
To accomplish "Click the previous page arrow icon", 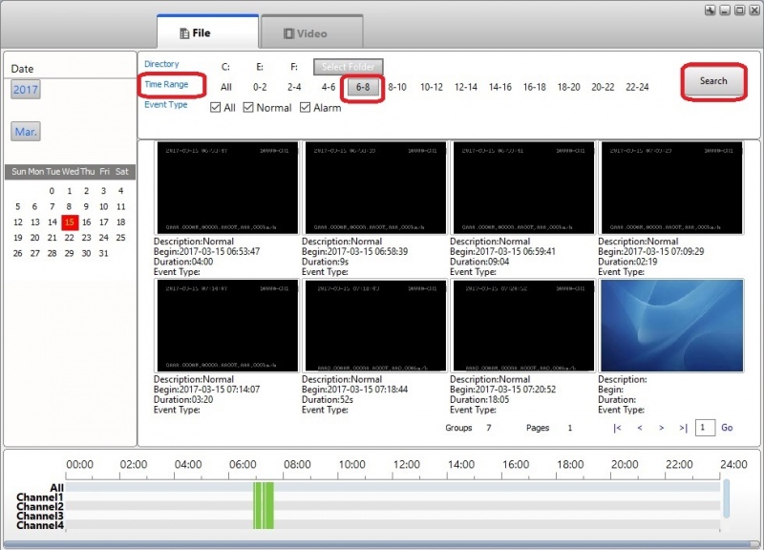I will 638,429.
